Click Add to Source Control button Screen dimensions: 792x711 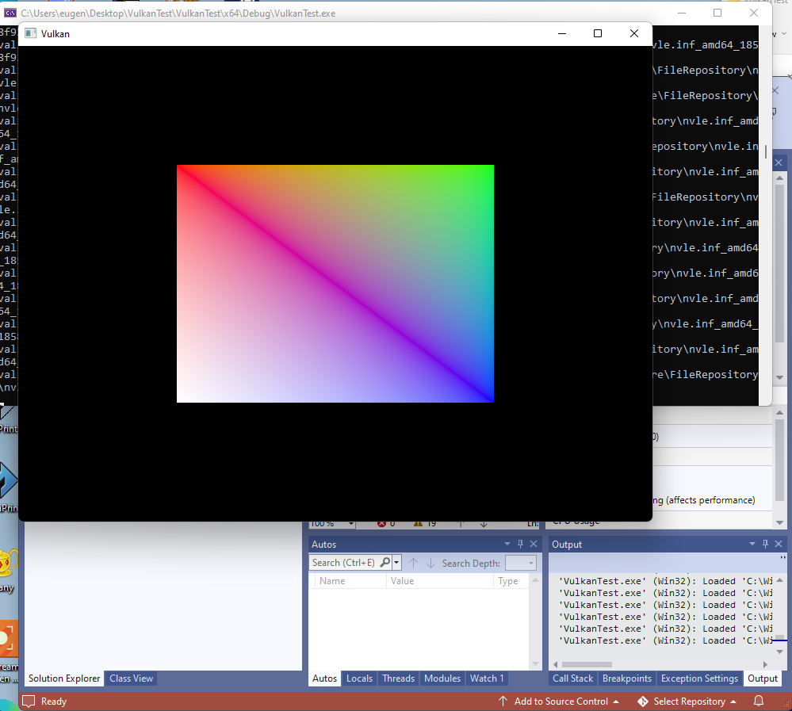560,701
